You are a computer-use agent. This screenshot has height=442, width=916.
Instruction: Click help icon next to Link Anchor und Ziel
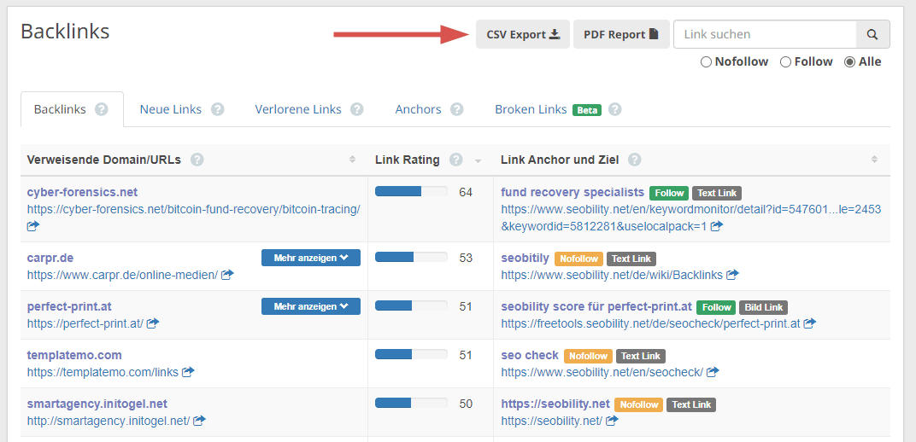634,160
